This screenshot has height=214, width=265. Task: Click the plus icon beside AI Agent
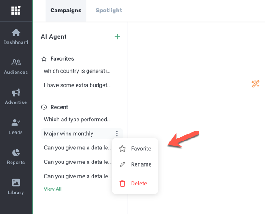pyautogui.click(x=118, y=37)
